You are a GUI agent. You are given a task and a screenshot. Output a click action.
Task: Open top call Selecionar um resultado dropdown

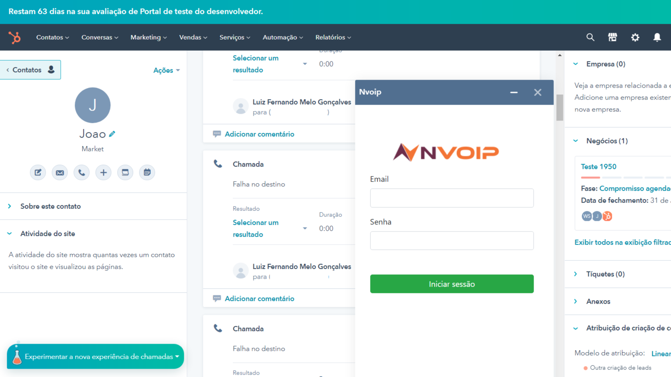coord(270,64)
